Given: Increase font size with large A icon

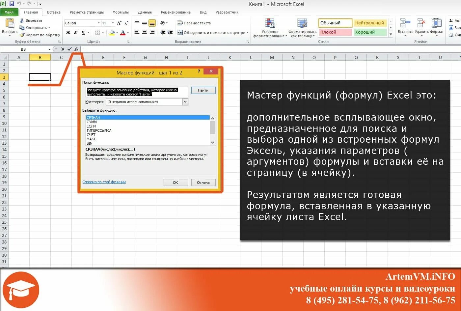Looking at the screenshot, I should [119, 23].
